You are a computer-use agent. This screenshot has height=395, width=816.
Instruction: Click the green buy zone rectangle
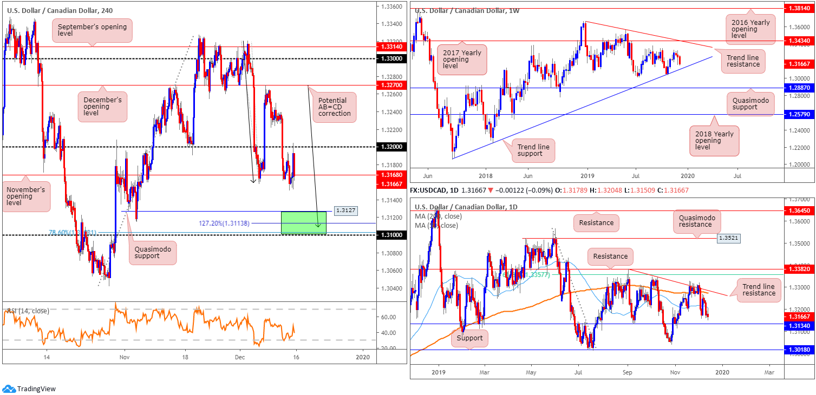[303, 222]
